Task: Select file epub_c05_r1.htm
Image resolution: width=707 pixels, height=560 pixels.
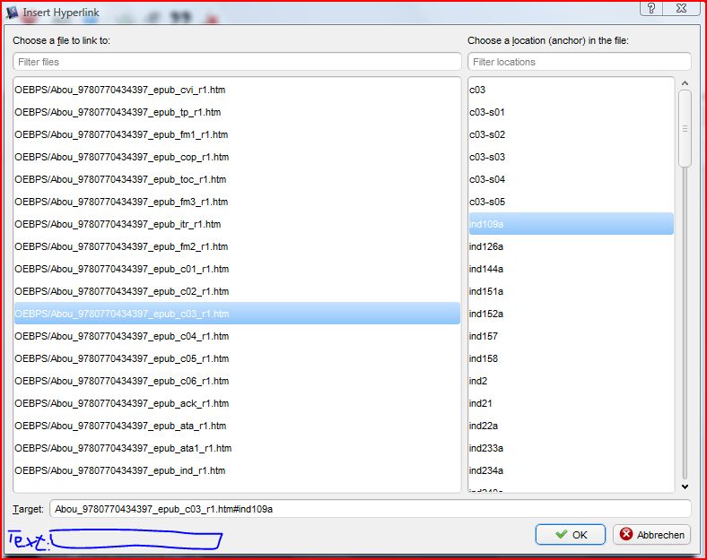Action: (x=237, y=358)
